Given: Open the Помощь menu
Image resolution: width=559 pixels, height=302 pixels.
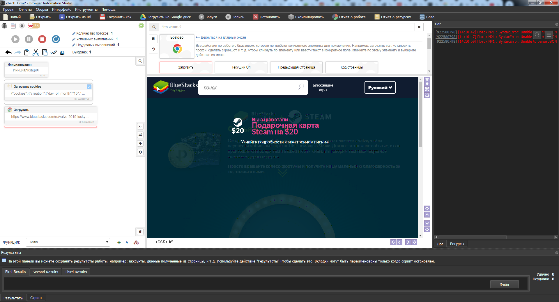Looking at the screenshot, I should tap(109, 9).
